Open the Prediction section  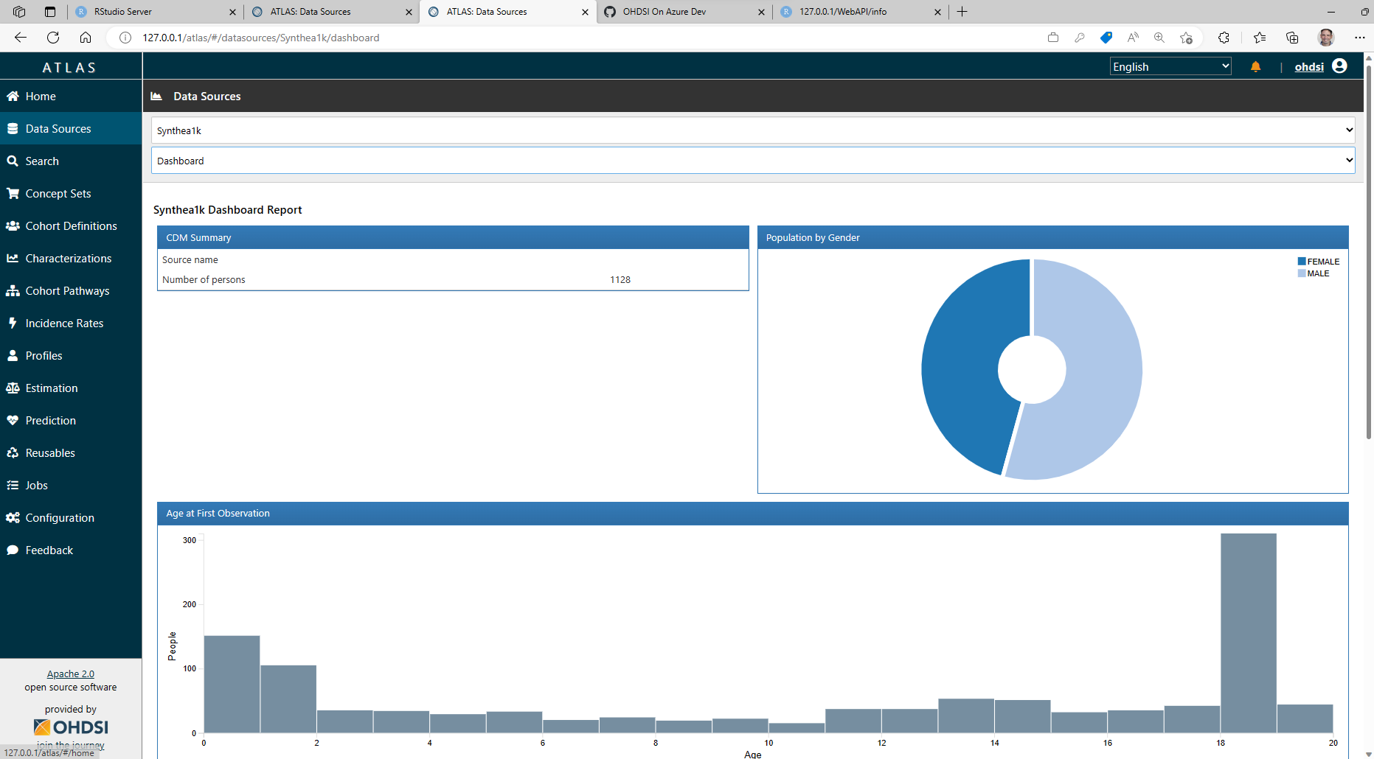[x=50, y=420]
